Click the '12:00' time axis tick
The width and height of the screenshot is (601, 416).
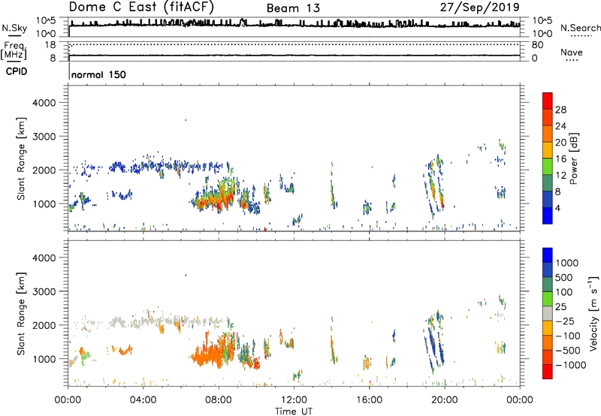coord(294,400)
